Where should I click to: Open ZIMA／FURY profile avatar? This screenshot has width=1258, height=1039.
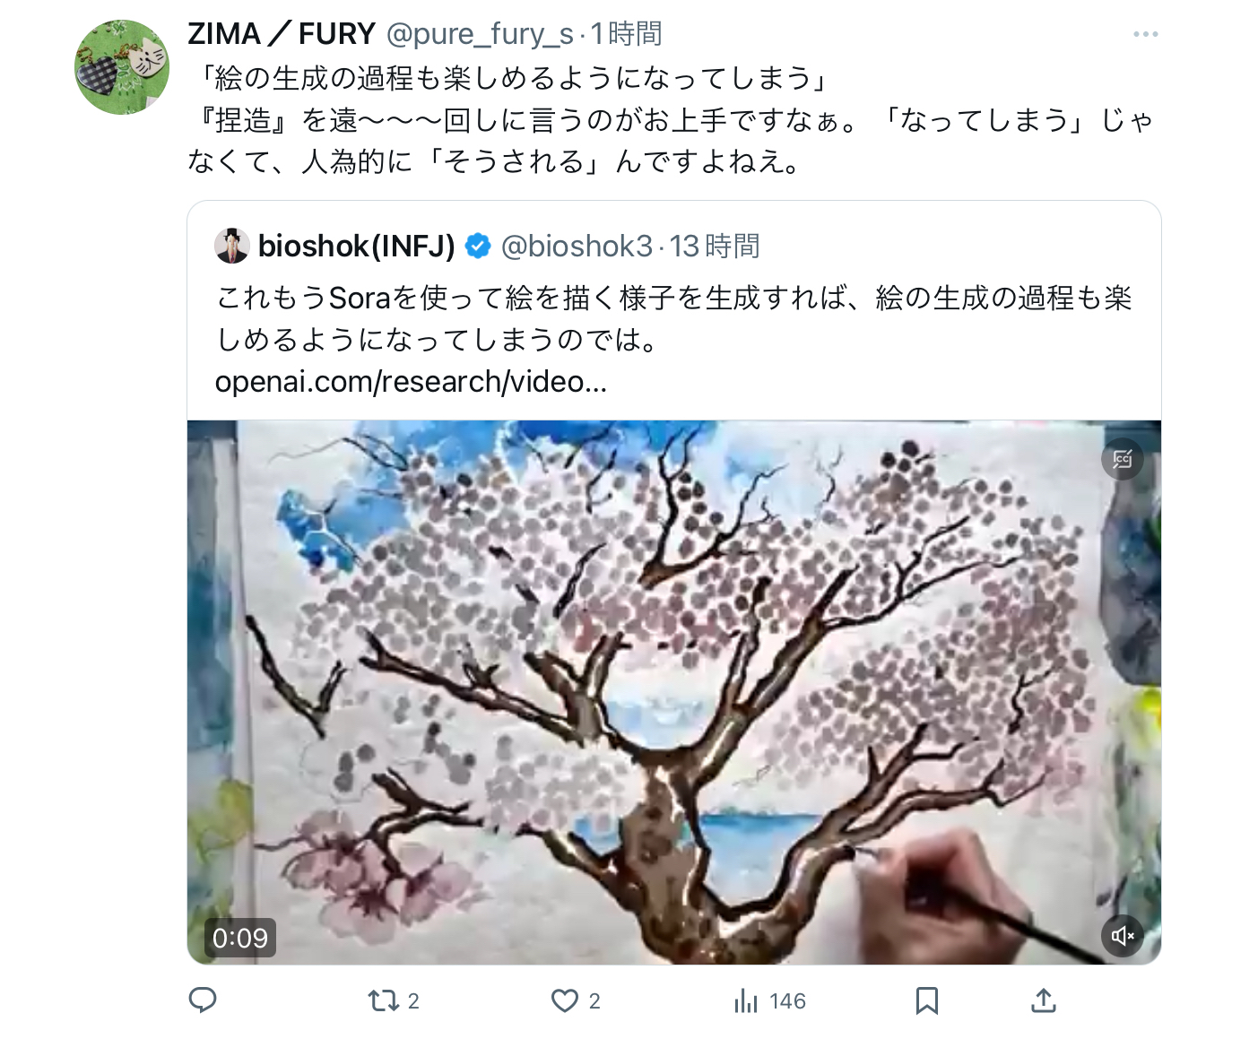[x=122, y=67]
